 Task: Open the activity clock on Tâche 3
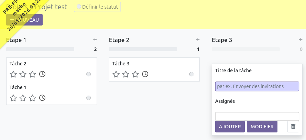click(145, 74)
